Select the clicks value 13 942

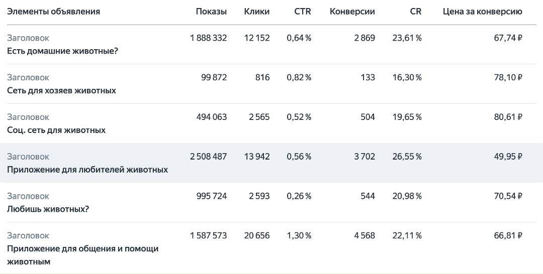(256, 157)
